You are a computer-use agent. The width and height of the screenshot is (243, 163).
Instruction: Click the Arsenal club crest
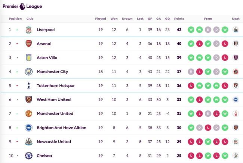(x=29, y=44)
